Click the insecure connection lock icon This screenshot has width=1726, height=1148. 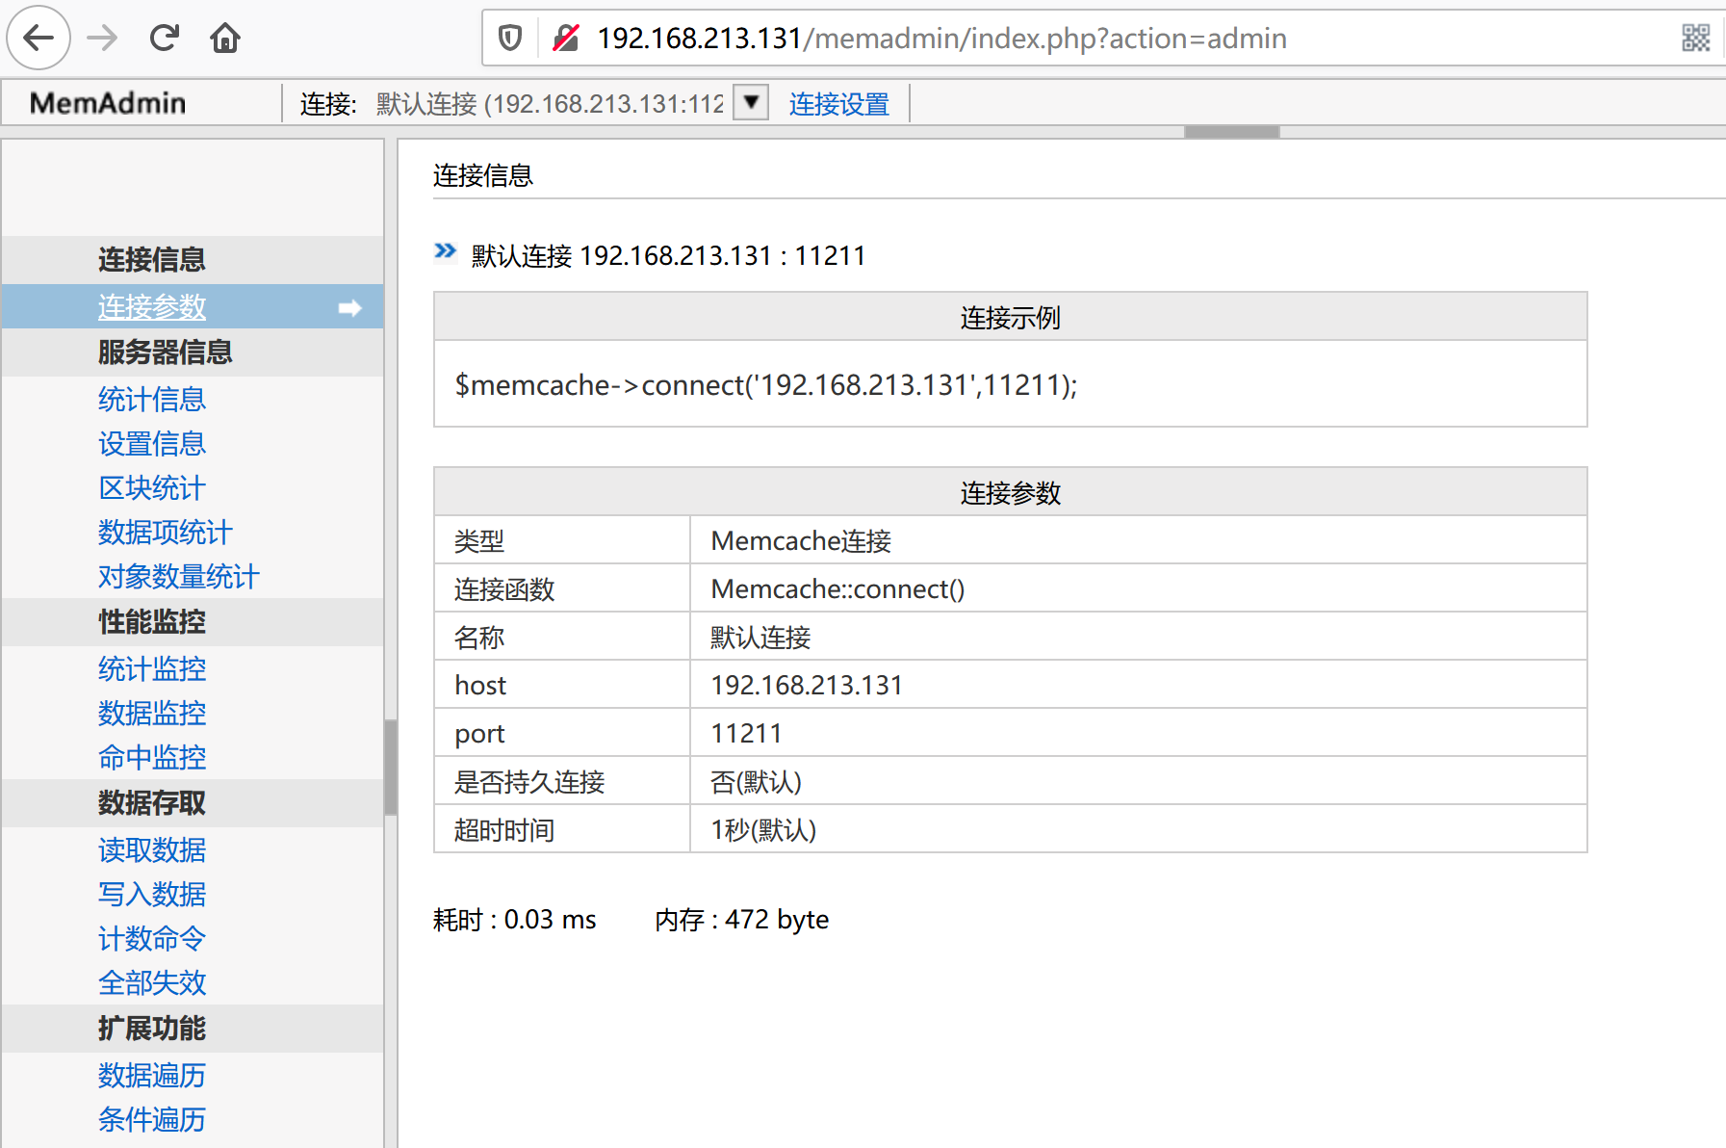[566, 39]
